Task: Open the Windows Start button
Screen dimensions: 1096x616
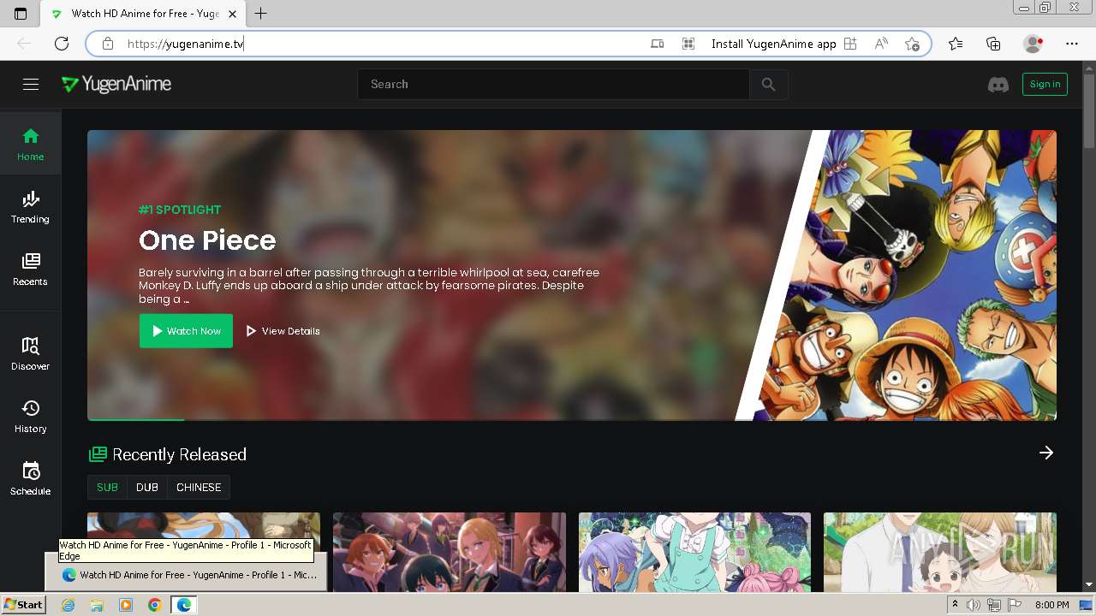Action: click(24, 605)
